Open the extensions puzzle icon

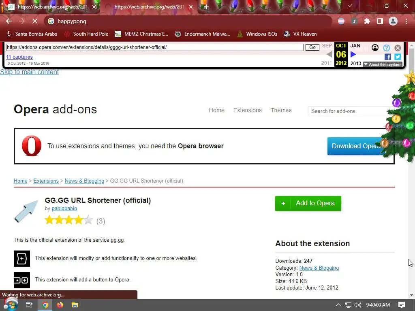367,21
